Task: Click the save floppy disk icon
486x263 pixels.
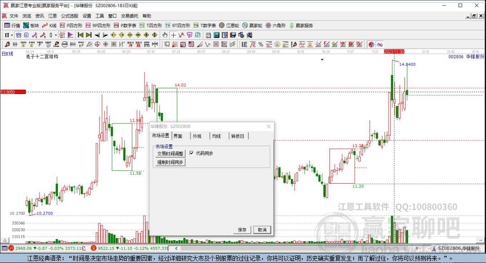Action: (233, 35)
